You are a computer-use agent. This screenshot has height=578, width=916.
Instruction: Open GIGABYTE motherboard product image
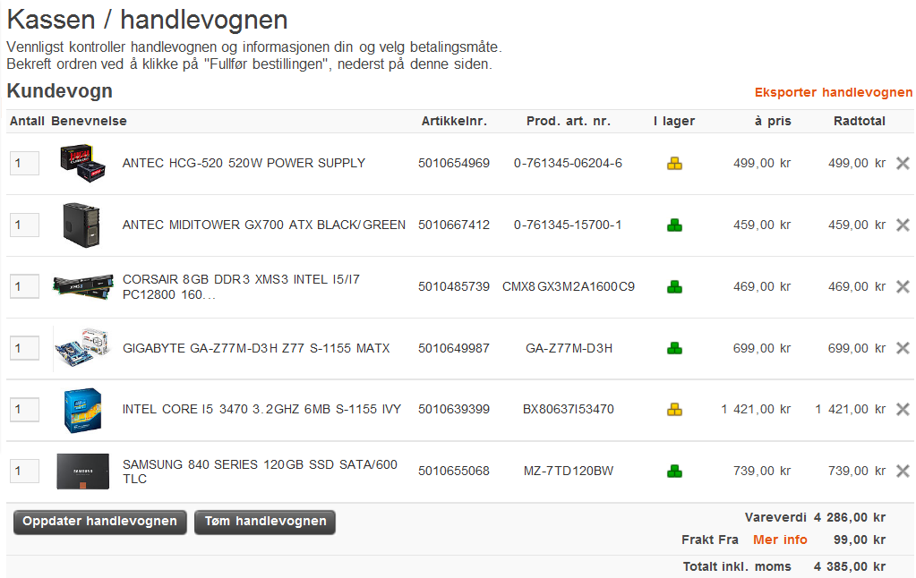(x=82, y=348)
